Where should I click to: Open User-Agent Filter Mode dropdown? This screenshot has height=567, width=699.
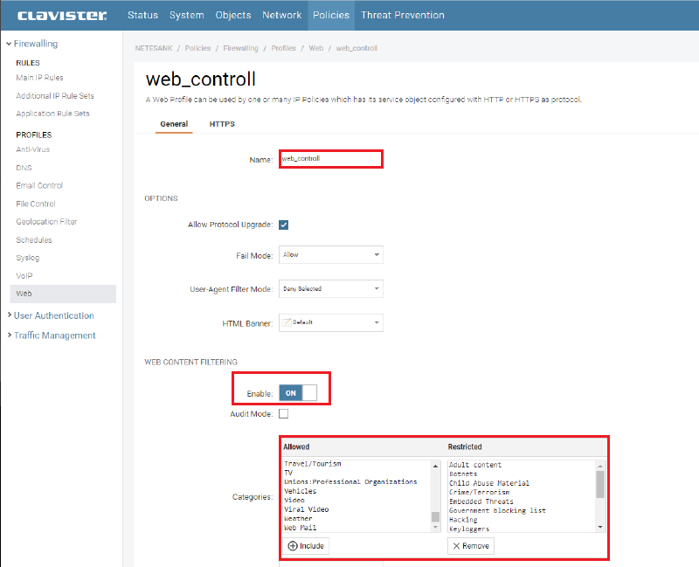(x=330, y=288)
